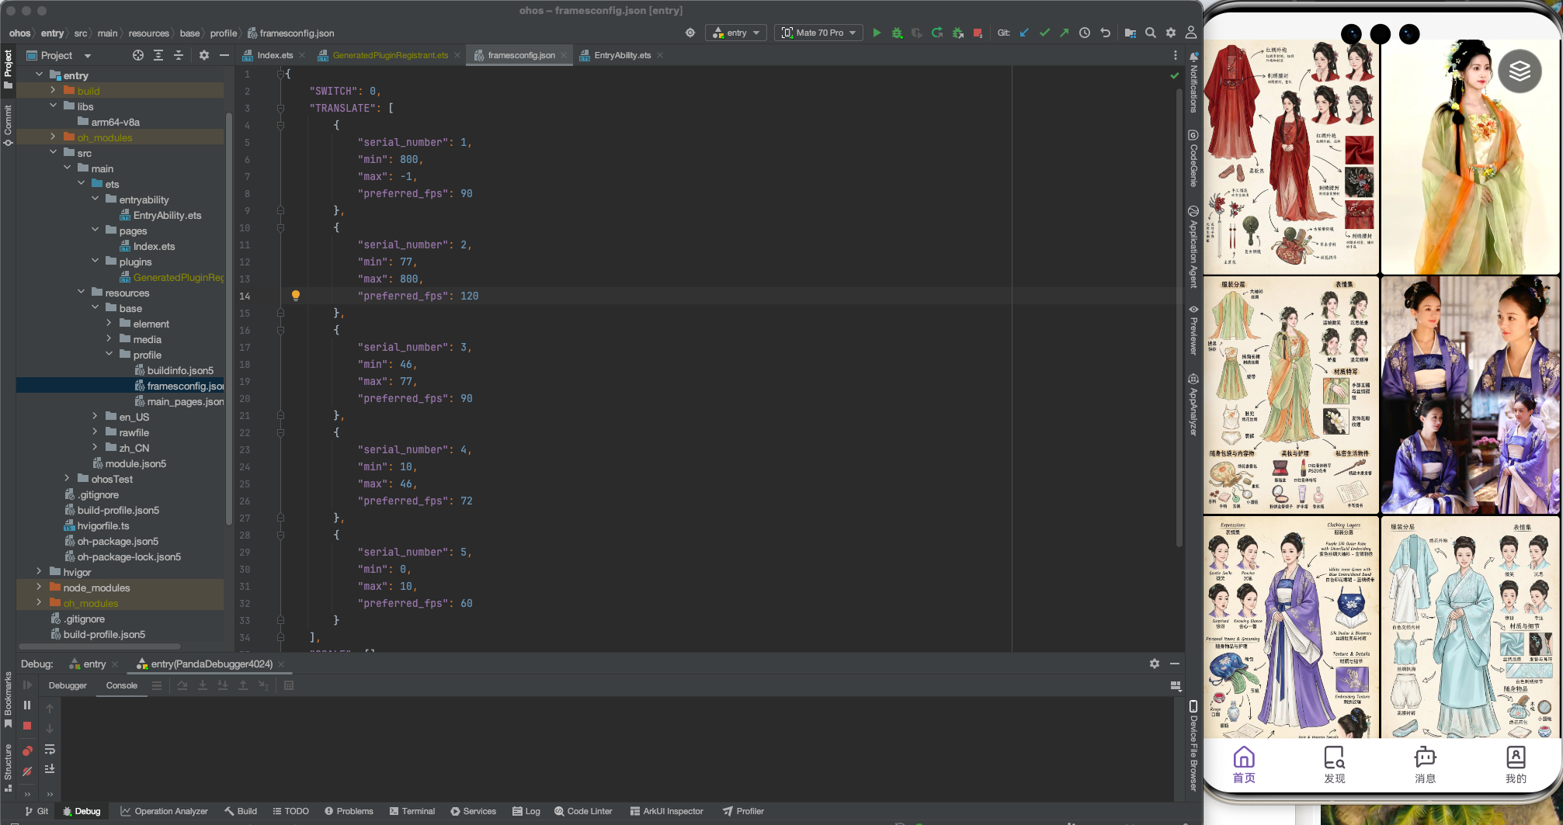Expand the element folder
Viewport: 1563px width, 825px height.
tap(109, 323)
